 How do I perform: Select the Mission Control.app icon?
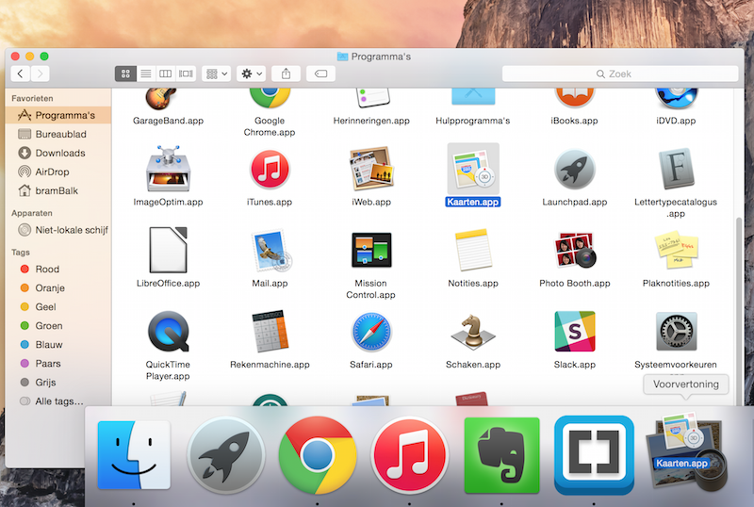tap(371, 250)
